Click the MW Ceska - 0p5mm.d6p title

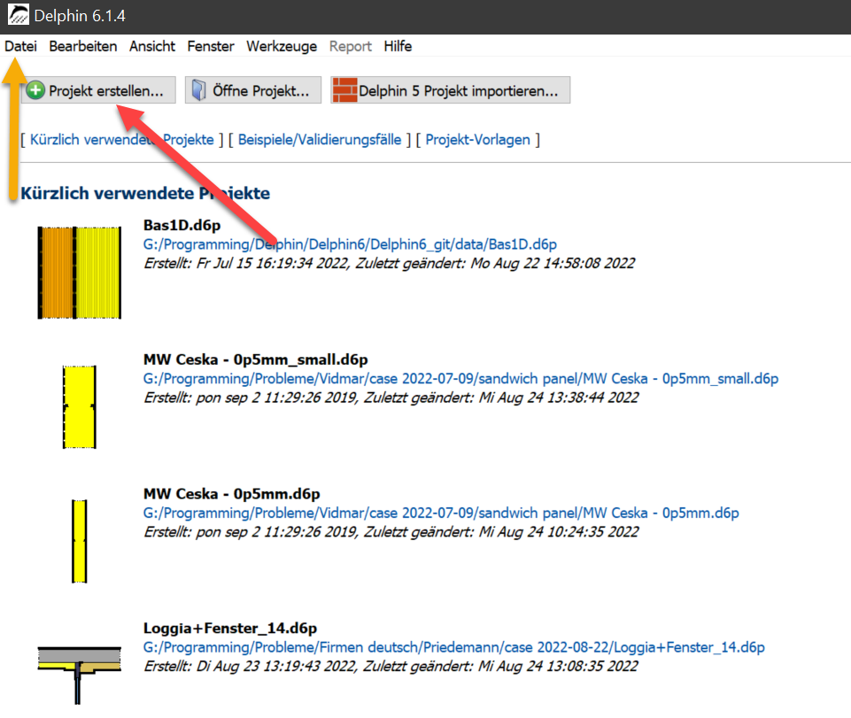[232, 494]
